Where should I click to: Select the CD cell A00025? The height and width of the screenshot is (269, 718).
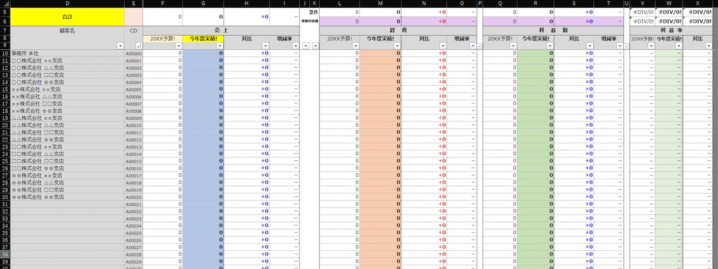click(x=134, y=233)
